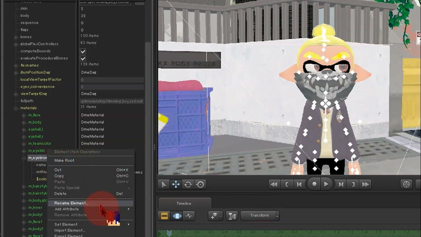Switch to the Timeline tab
The image size is (421, 237).
tap(184, 203)
